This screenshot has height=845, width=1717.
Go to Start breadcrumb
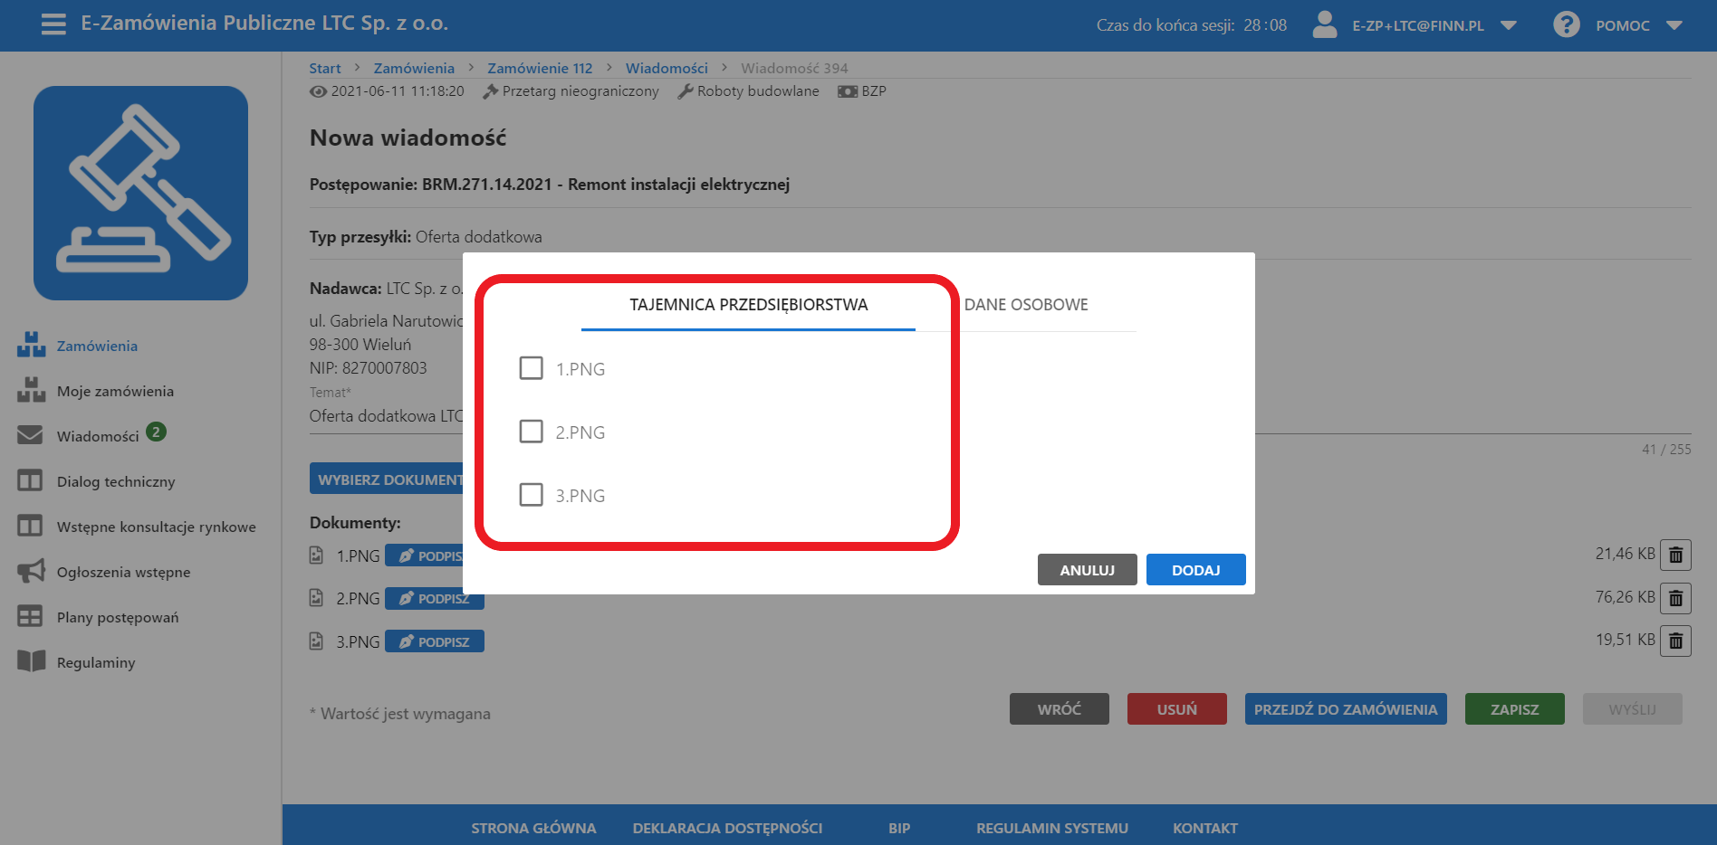click(x=325, y=68)
